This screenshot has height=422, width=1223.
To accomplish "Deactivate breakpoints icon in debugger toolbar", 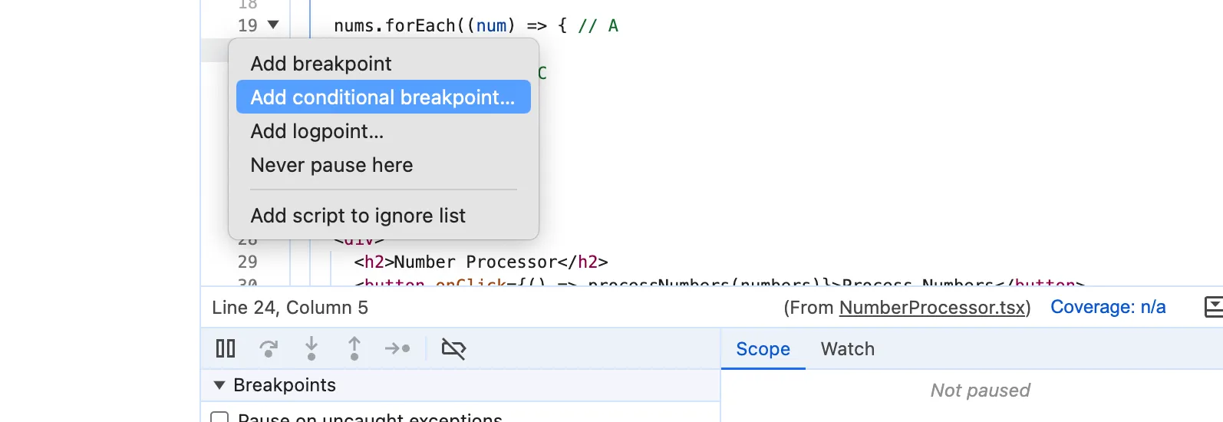I will (453, 348).
